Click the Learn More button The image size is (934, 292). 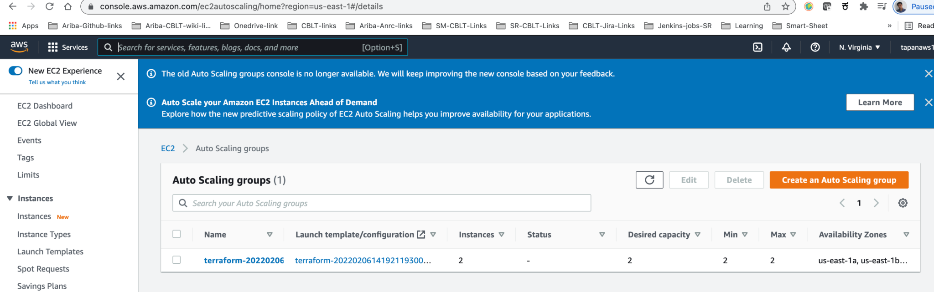(880, 102)
